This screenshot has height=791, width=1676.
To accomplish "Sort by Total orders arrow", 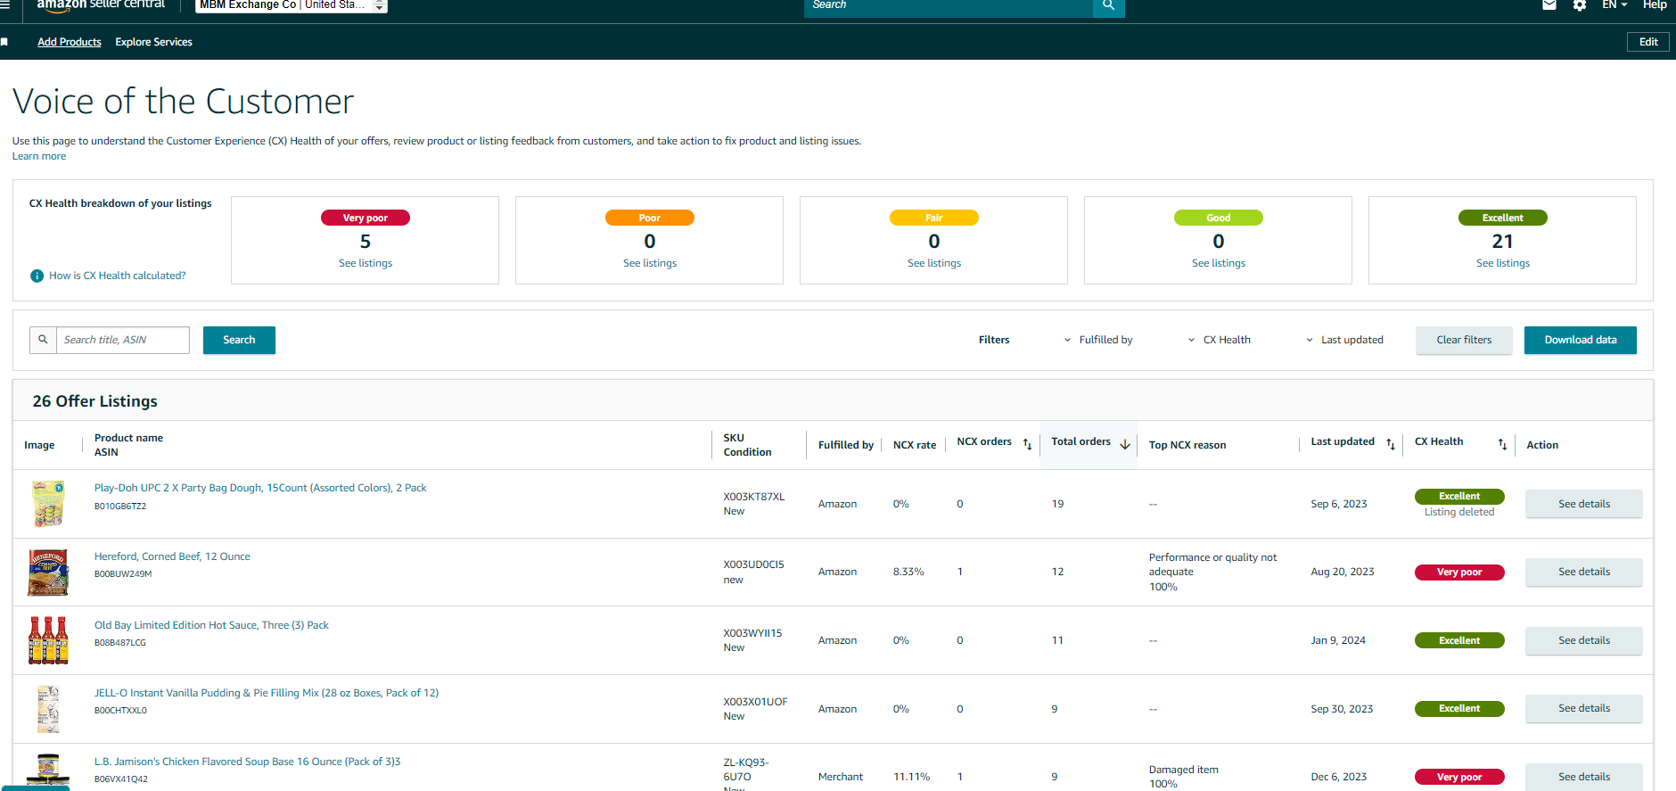I will click(1125, 444).
